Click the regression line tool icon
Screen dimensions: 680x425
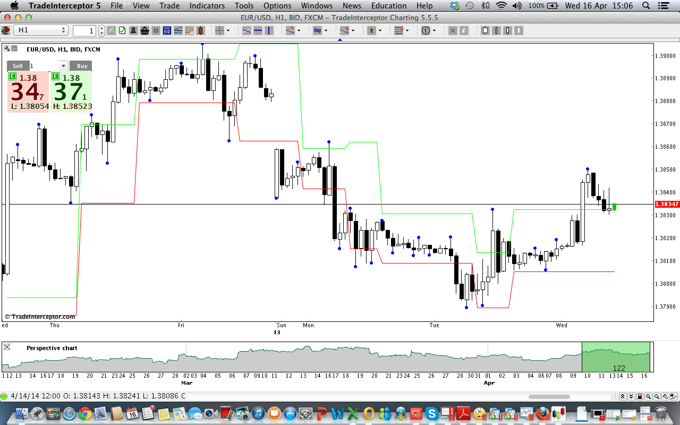(344, 30)
